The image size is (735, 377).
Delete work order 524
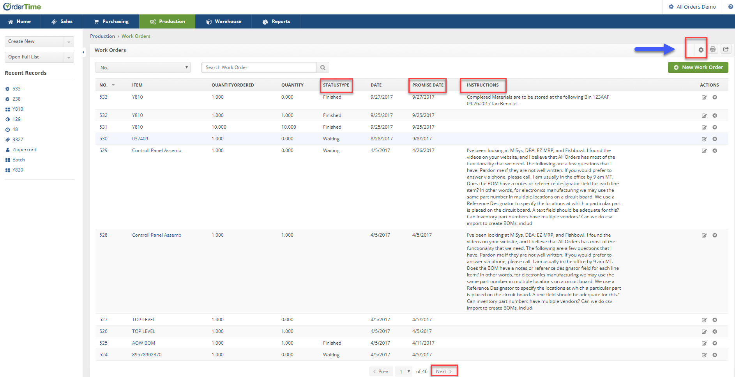click(715, 355)
